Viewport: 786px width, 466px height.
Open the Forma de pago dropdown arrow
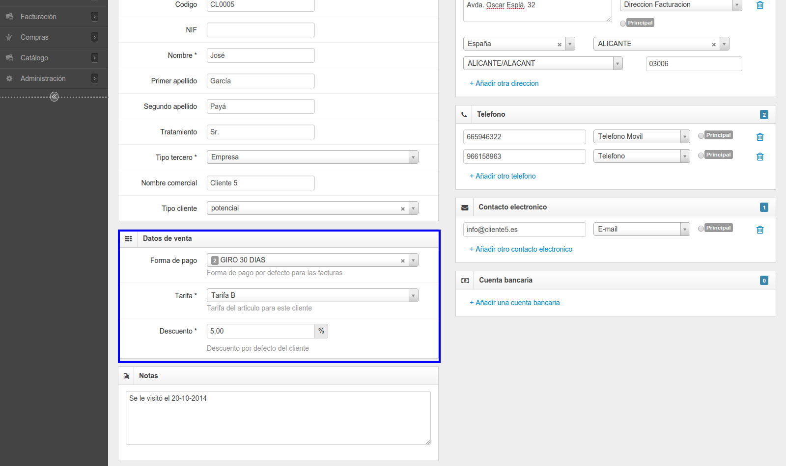point(414,260)
